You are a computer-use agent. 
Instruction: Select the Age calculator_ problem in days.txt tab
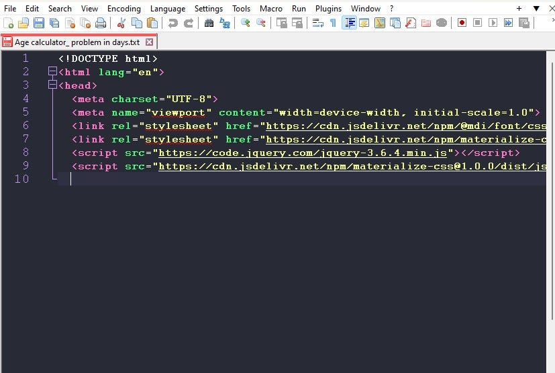coord(79,42)
